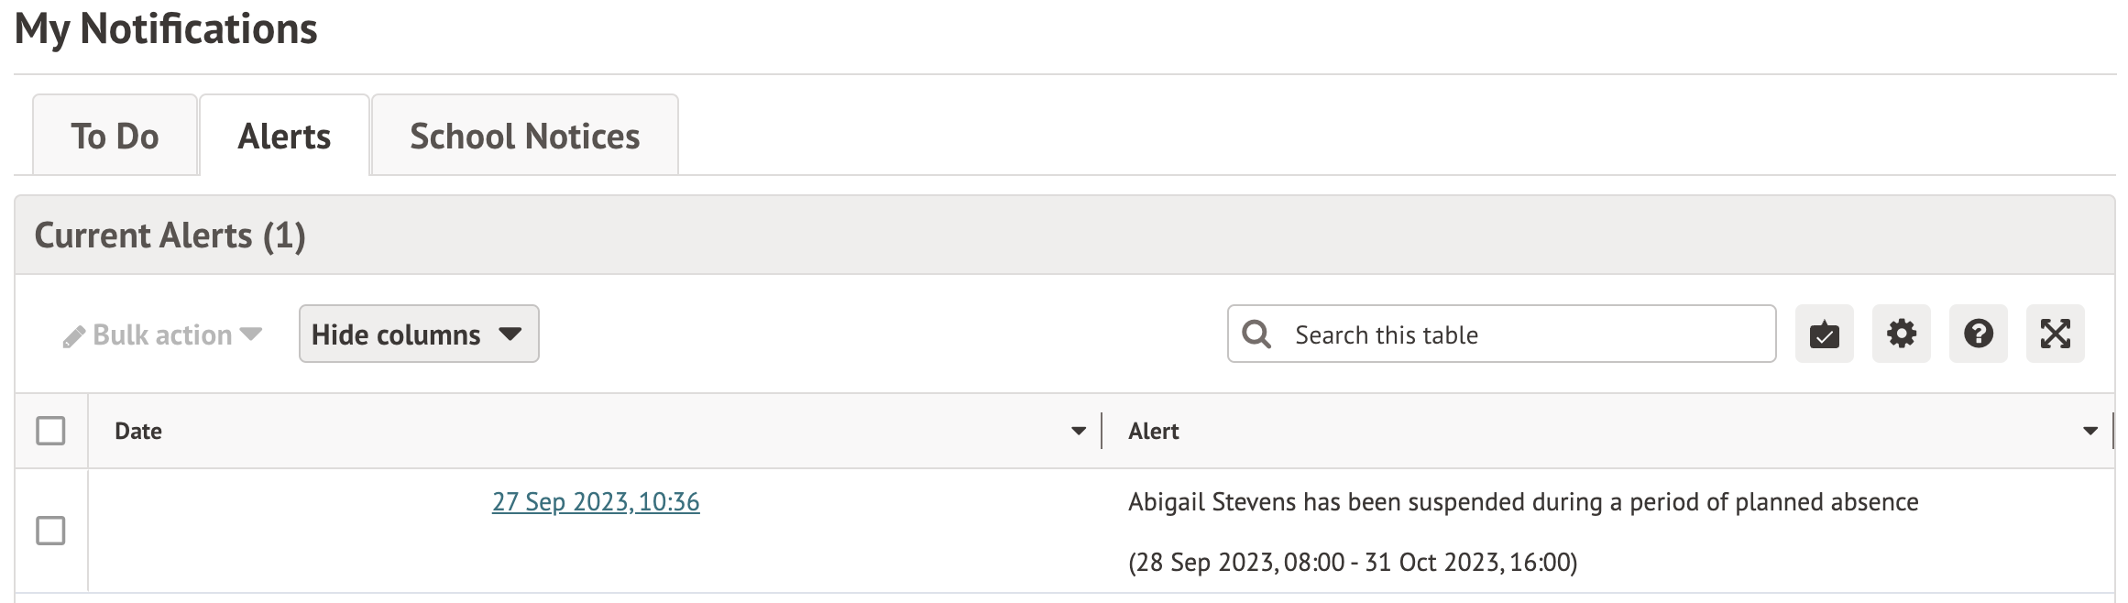This screenshot has height=603, width=2128.
Task: Check the select-all checkbox in the table header
Action: point(49,431)
